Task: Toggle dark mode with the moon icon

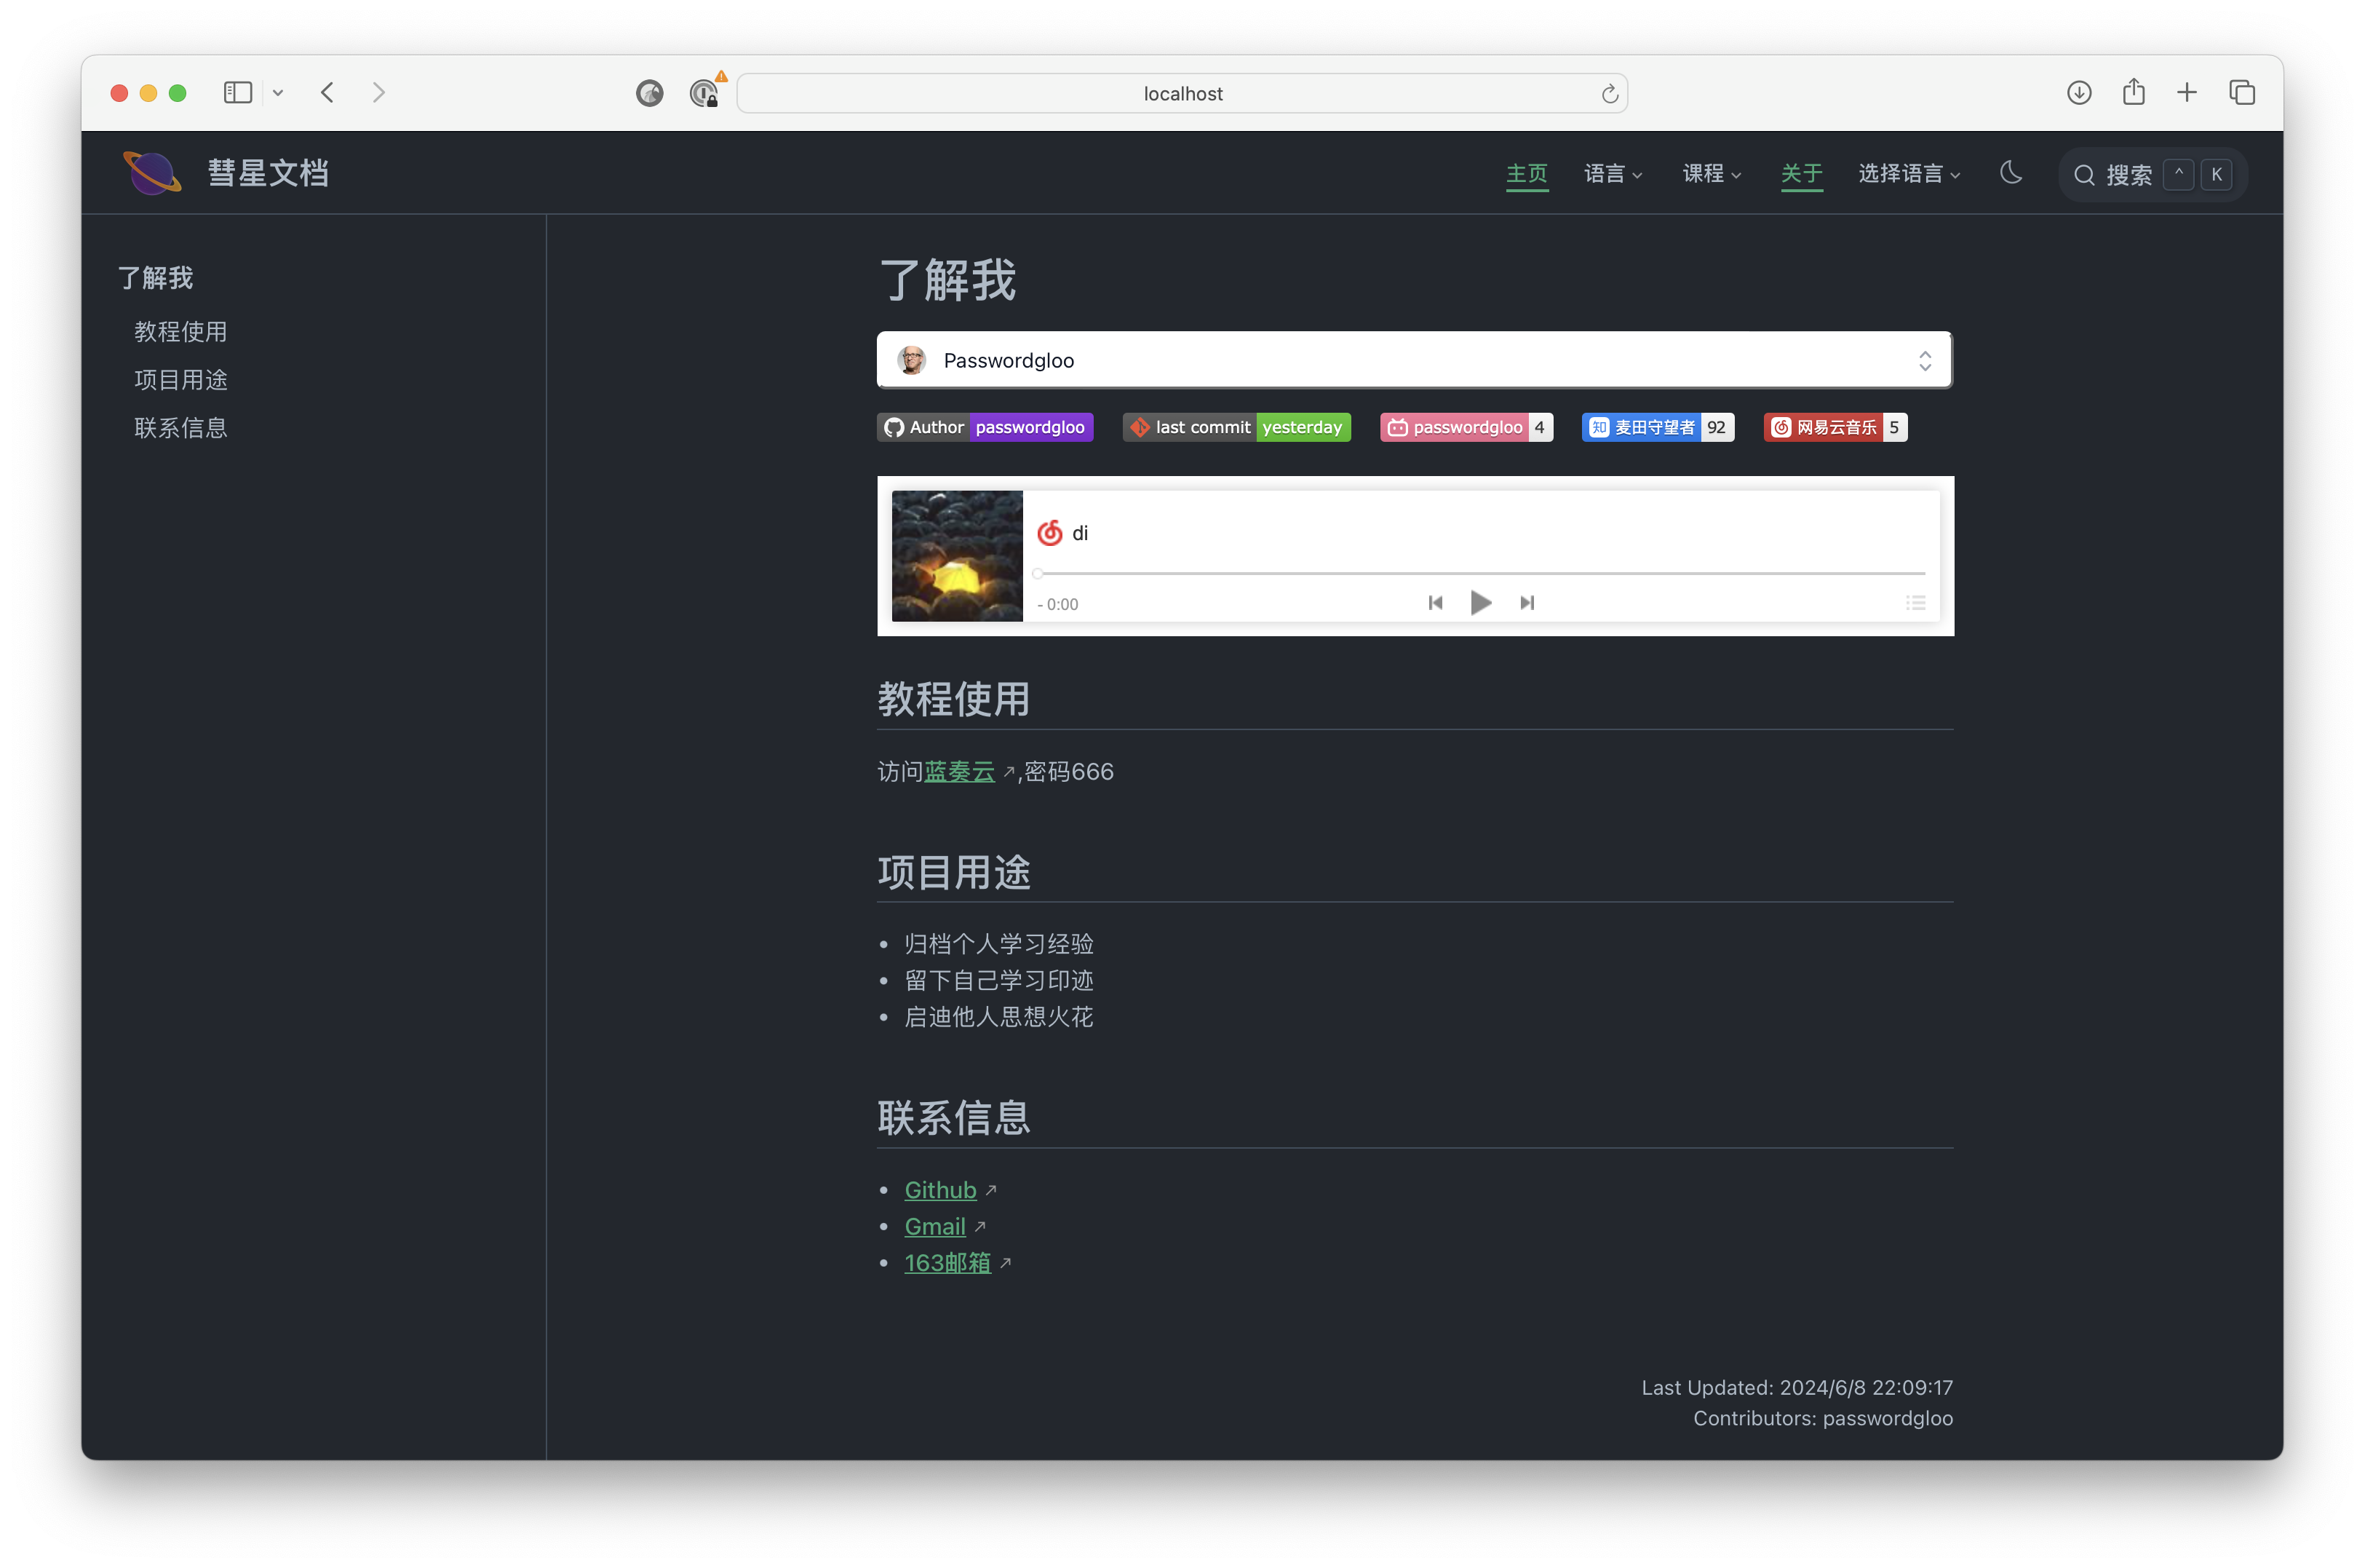Action: (x=2009, y=173)
